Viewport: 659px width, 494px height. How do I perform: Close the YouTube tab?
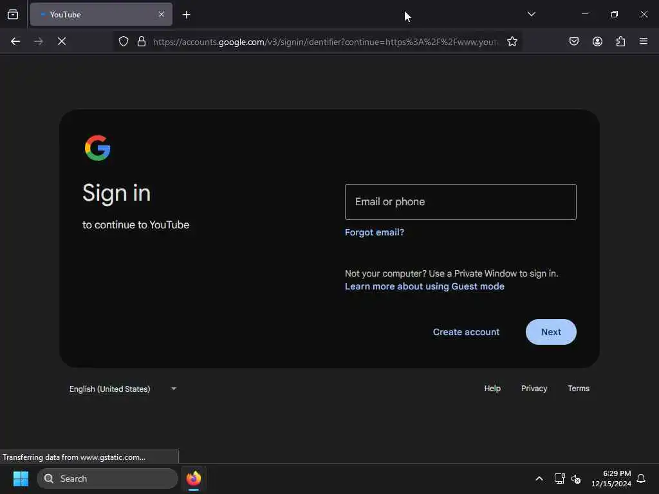[162, 14]
